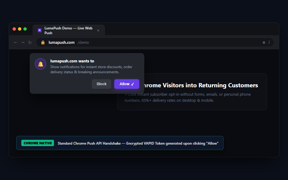Screen dimensions: 288x180
Task: Select the LumaPush Demo tab
Action: [x=69, y=30]
